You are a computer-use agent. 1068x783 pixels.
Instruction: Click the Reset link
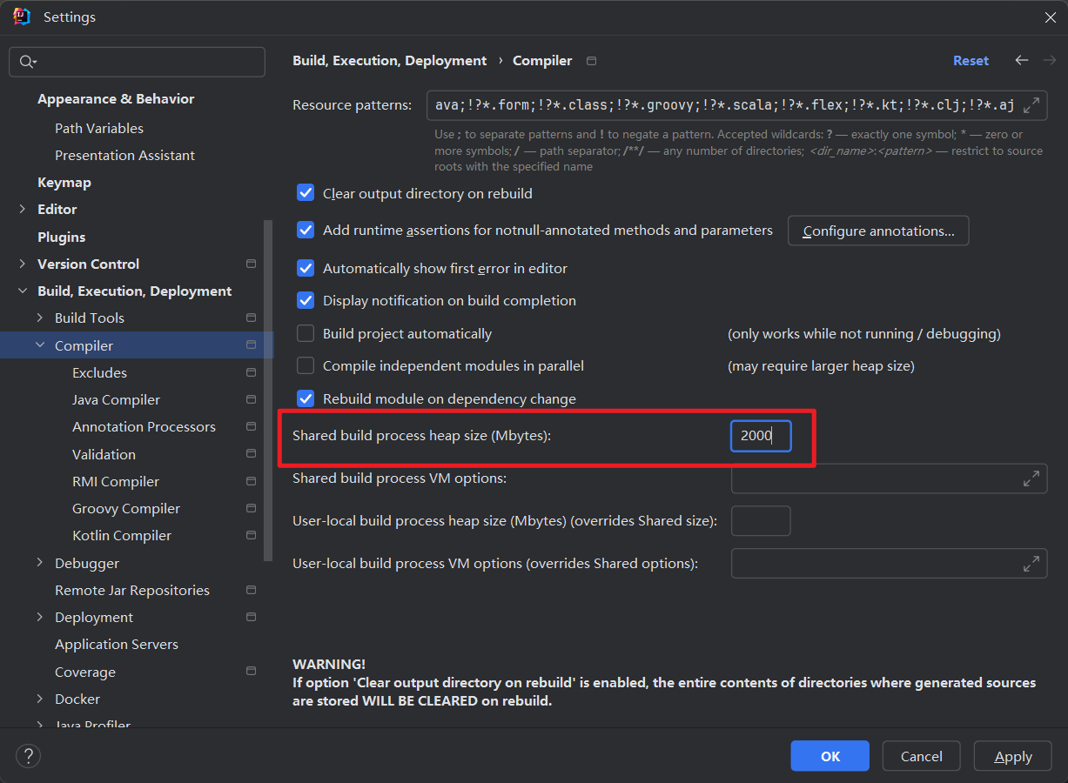coord(971,61)
